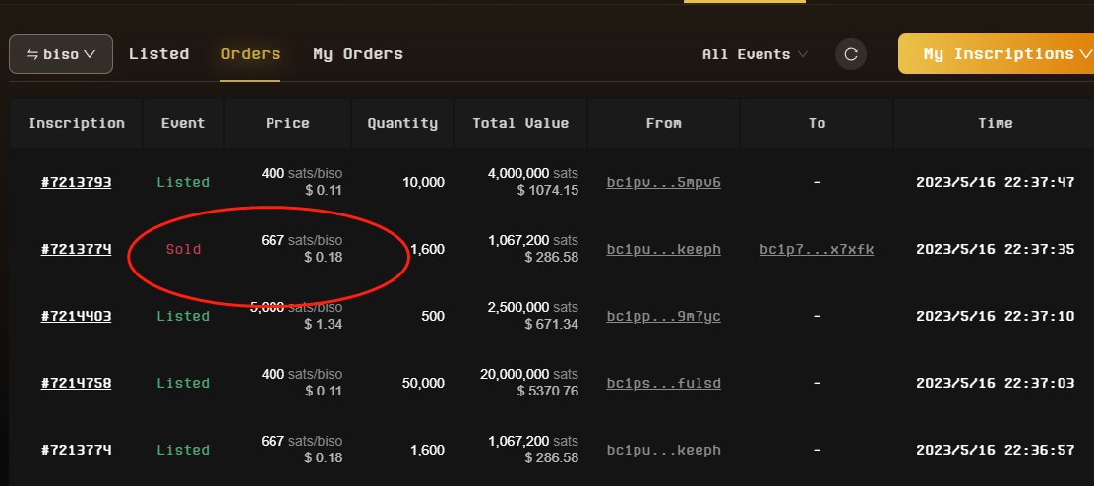Click timestamp 2023/5/16 22:37:10

[995, 317]
